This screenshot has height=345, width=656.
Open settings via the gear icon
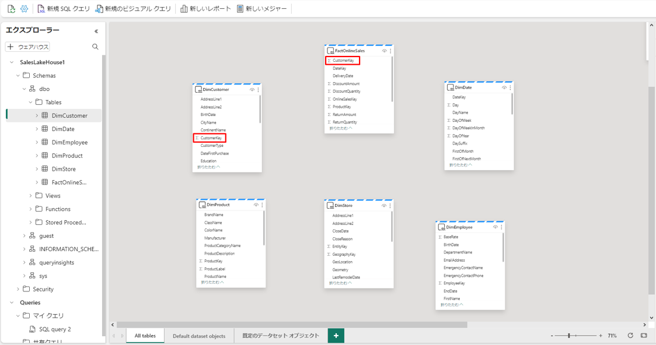pyautogui.click(x=24, y=9)
